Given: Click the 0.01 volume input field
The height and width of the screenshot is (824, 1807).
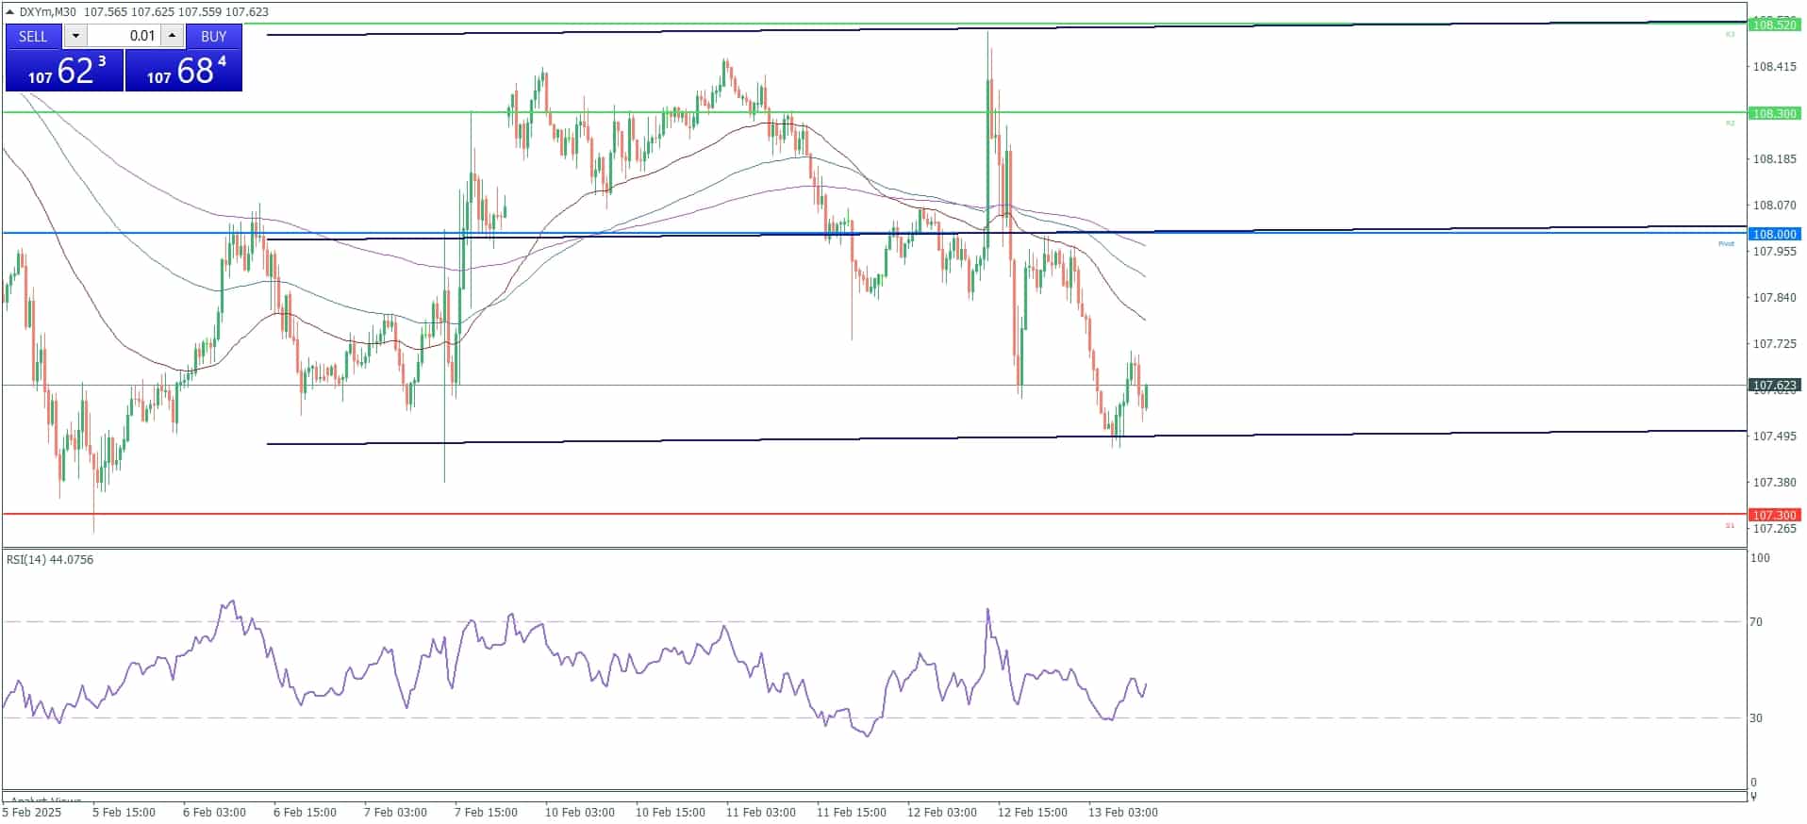Looking at the screenshot, I should pyautogui.click(x=124, y=36).
